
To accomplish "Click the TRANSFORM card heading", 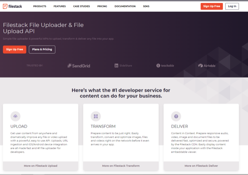I will [103, 126].
